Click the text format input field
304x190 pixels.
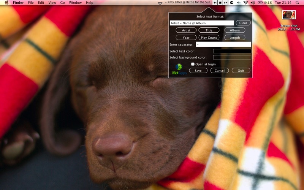(202, 23)
